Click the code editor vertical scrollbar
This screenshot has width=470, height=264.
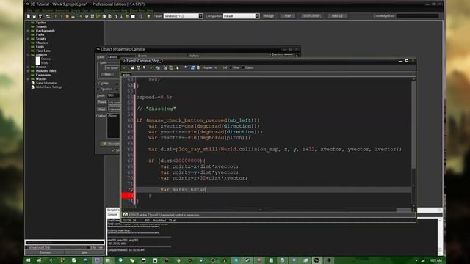point(413,143)
